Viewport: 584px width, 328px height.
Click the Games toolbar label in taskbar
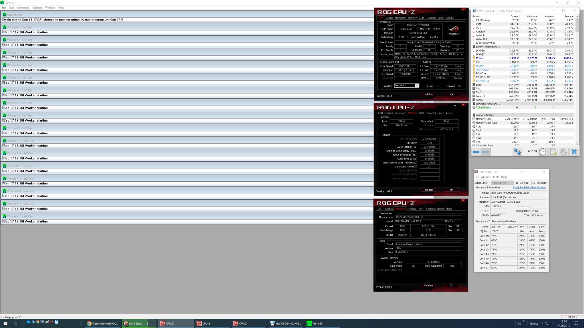(534, 323)
